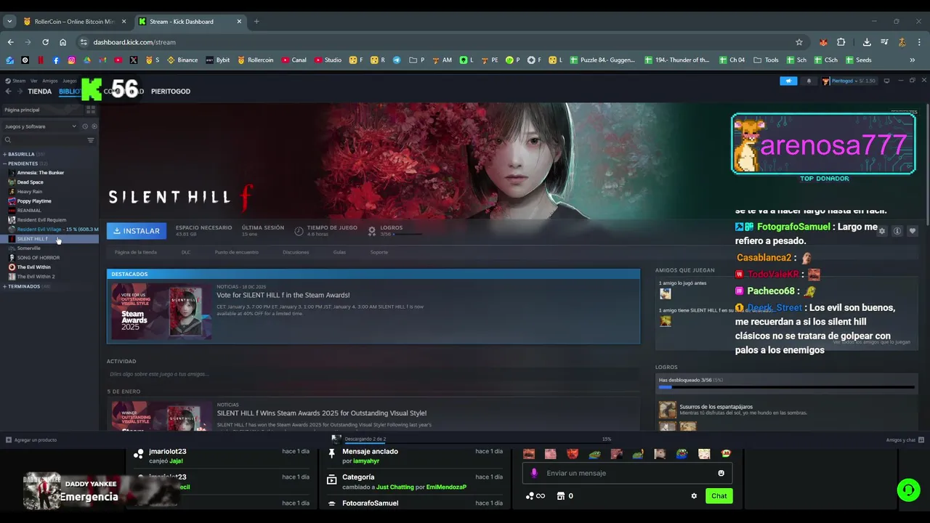Show more bookmarks chevron
This screenshot has width=930, height=523.
tap(913, 60)
